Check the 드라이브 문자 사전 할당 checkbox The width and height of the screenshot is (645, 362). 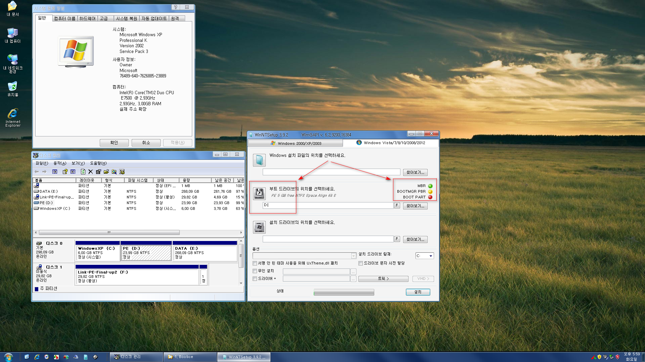tap(360, 263)
